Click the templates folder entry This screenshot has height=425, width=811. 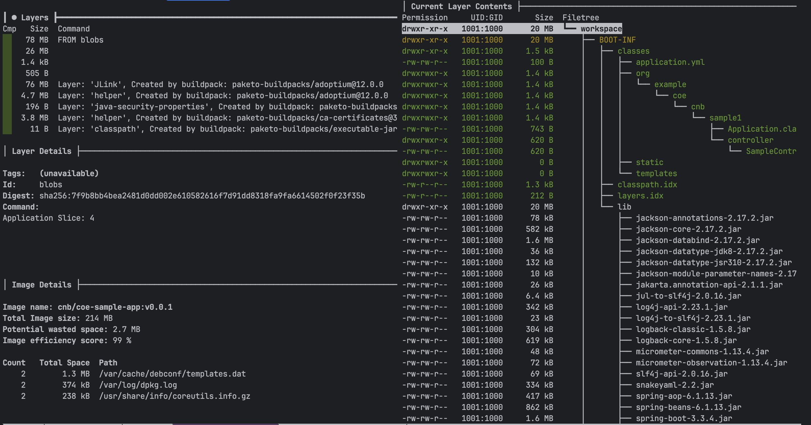pyautogui.click(x=656, y=174)
